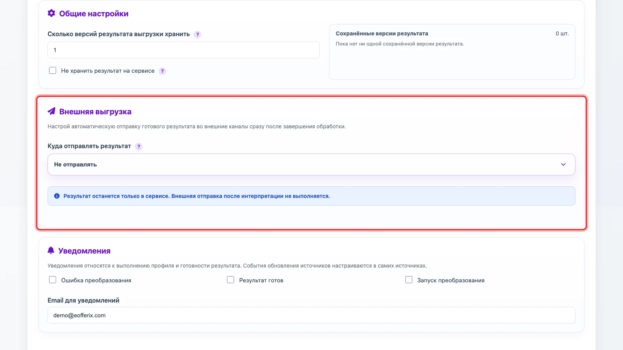
Task: Open the Не отправлять destination dropdown
Action: pyautogui.click(x=311, y=164)
